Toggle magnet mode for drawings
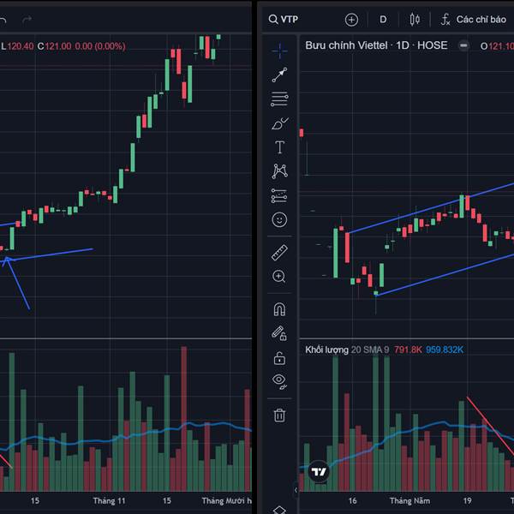Viewport: 514px width, 514px height. tap(279, 309)
